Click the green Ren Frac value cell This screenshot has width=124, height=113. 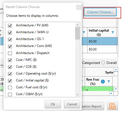(x=99, y=89)
